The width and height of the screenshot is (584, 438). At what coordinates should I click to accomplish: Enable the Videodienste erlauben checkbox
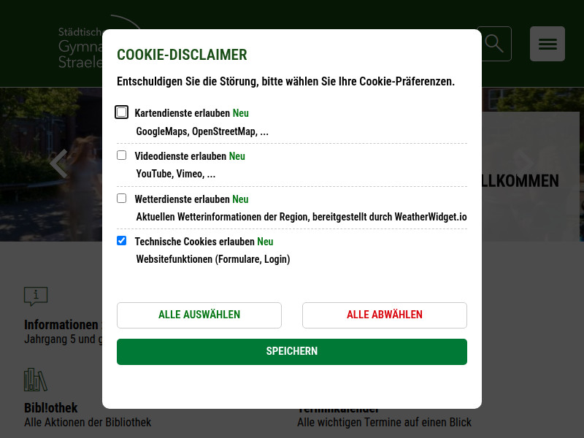click(x=122, y=155)
